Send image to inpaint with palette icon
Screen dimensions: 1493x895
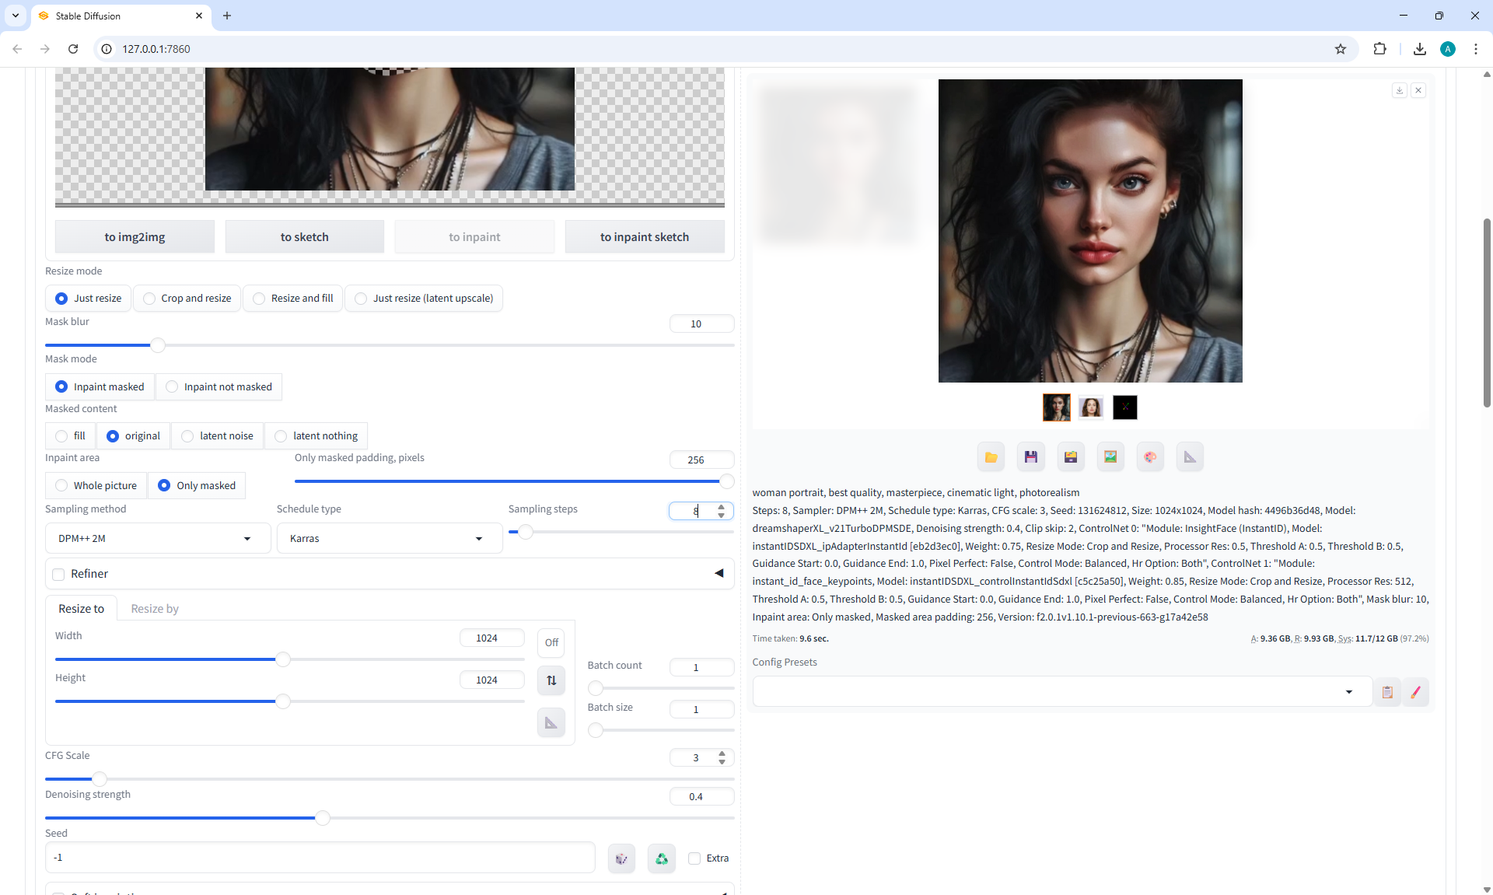click(1150, 457)
